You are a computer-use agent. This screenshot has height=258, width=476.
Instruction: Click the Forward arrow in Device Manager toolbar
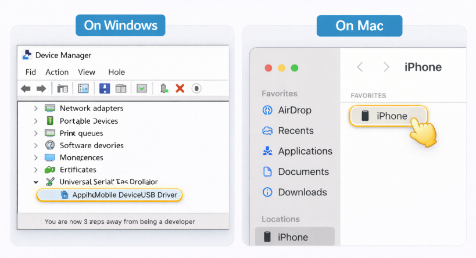(x=41, y=89)
